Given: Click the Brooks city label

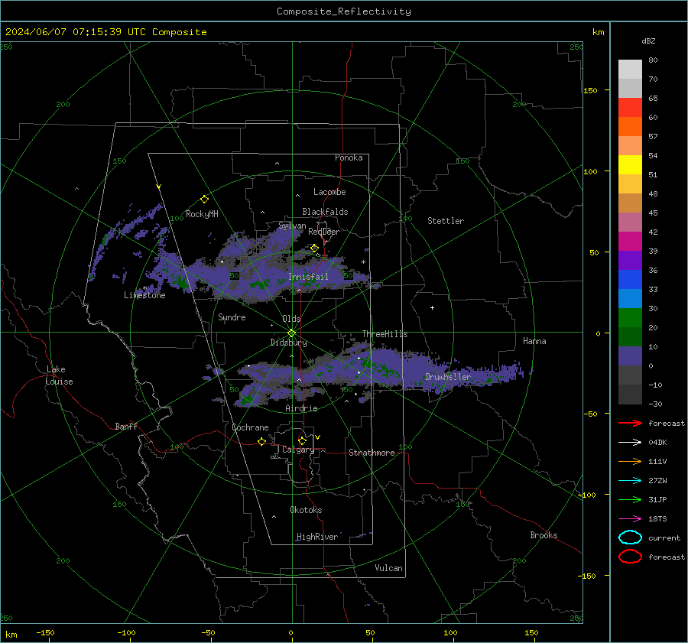Looking at the screenshot, I should tap(544, 535).
